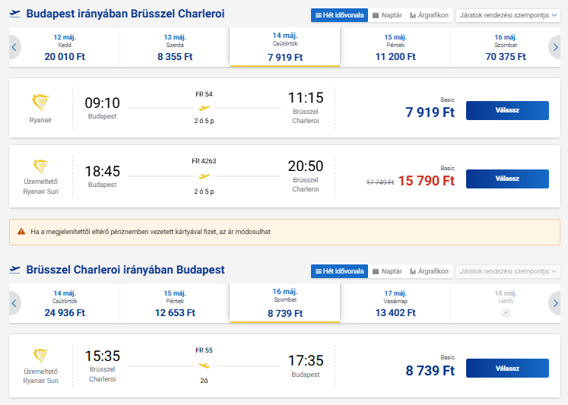The image size is (568, 405).
Task: Click the no-flight icon under 18 máj. Hétfő
Action: pyautogui.click(x=506, y=312)
